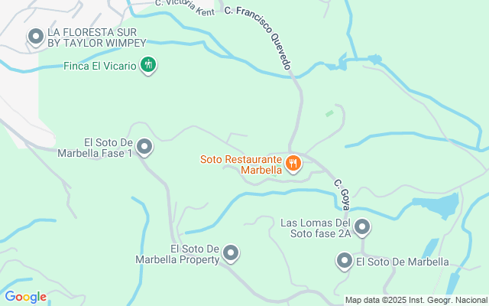Click the C. Goya street label
489x306 pixels.
(342, 194)
